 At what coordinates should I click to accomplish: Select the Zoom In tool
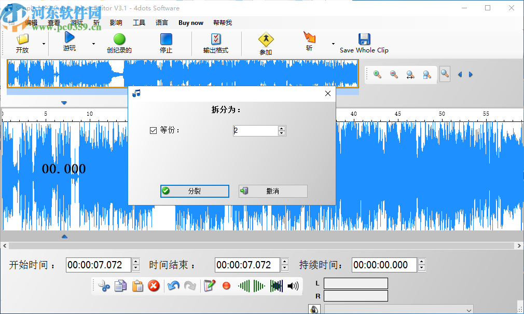376,74
